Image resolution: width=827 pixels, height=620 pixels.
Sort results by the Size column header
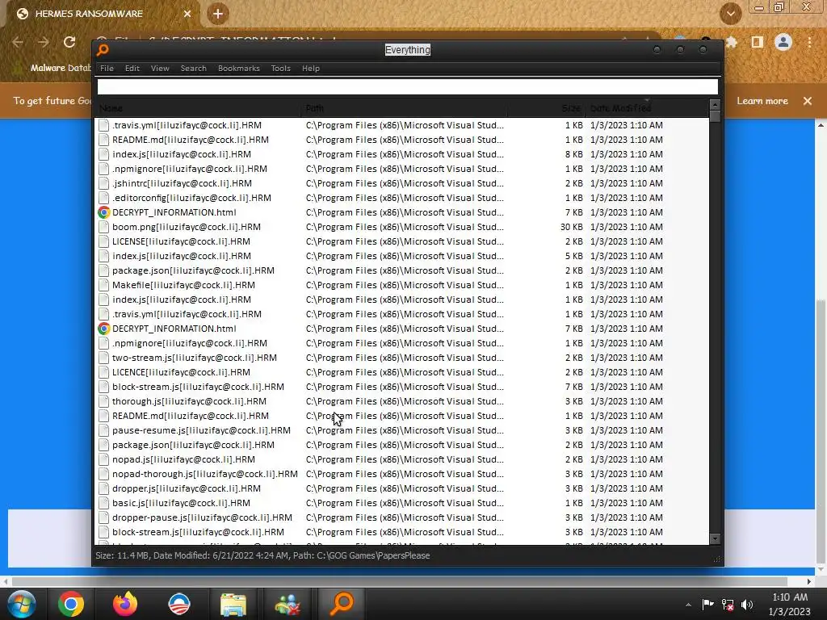pos(547,108)
